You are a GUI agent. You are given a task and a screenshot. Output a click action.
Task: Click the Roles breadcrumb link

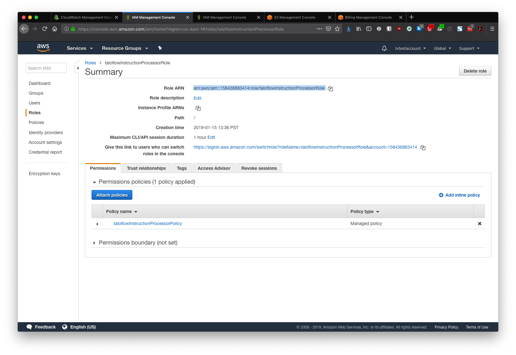(90, 63)
